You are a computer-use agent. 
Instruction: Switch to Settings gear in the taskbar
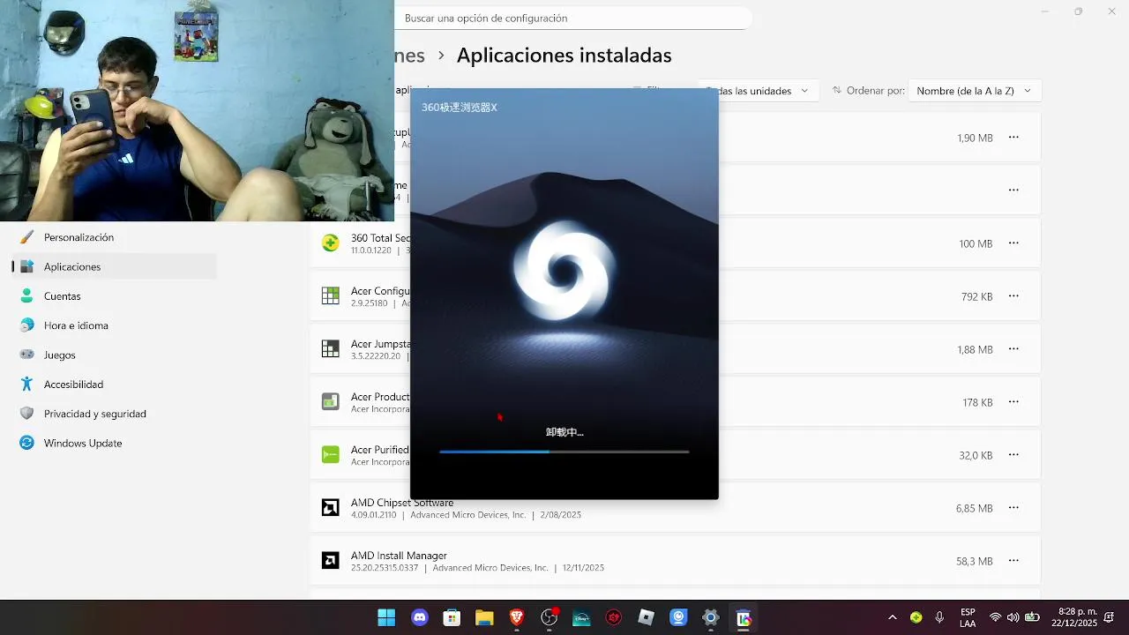coord(711,617)
